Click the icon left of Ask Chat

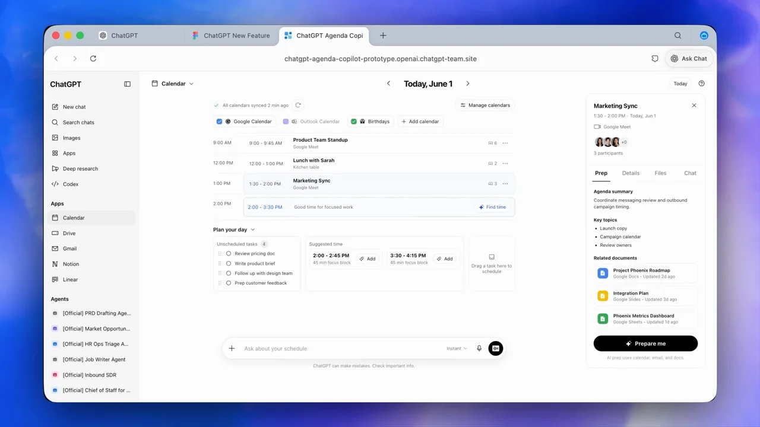coord(655,59)
